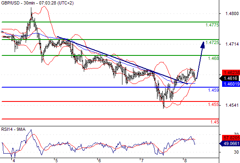
Task: Select the 1.4725 green resistance label
Action: 212,42
